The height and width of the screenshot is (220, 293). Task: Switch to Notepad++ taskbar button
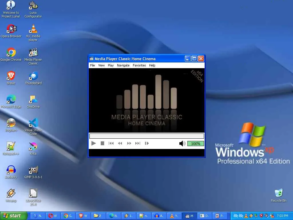(144, 216)
